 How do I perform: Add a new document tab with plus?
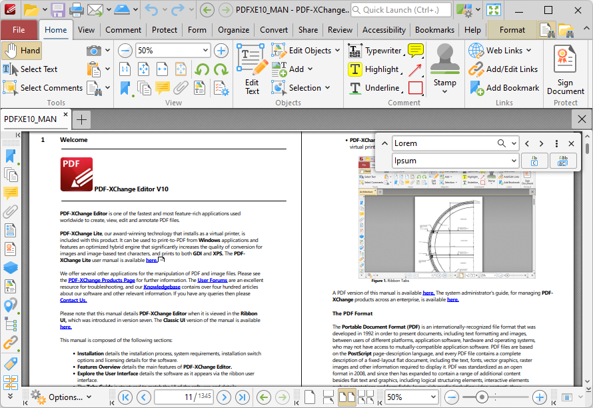[81, 119]
